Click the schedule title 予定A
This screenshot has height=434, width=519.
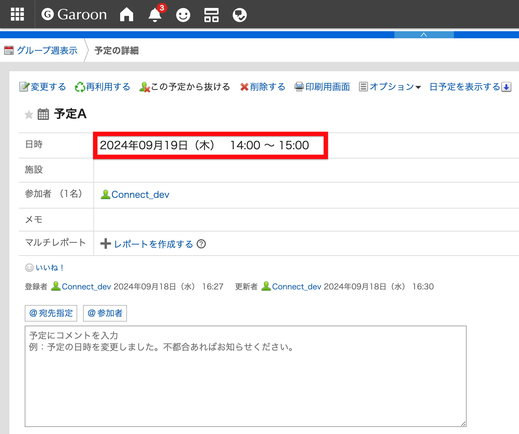click(70, 114)
